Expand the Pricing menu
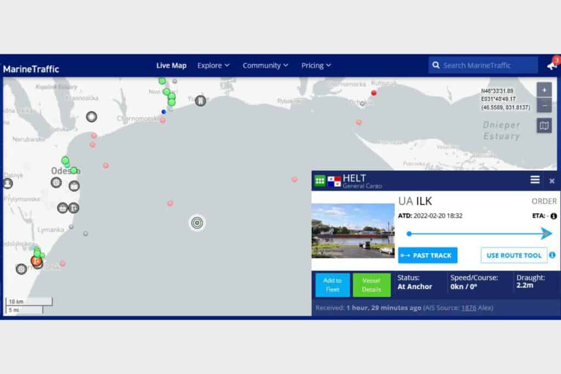This screenshot has width=561, height=374. (x=316, y=65)
